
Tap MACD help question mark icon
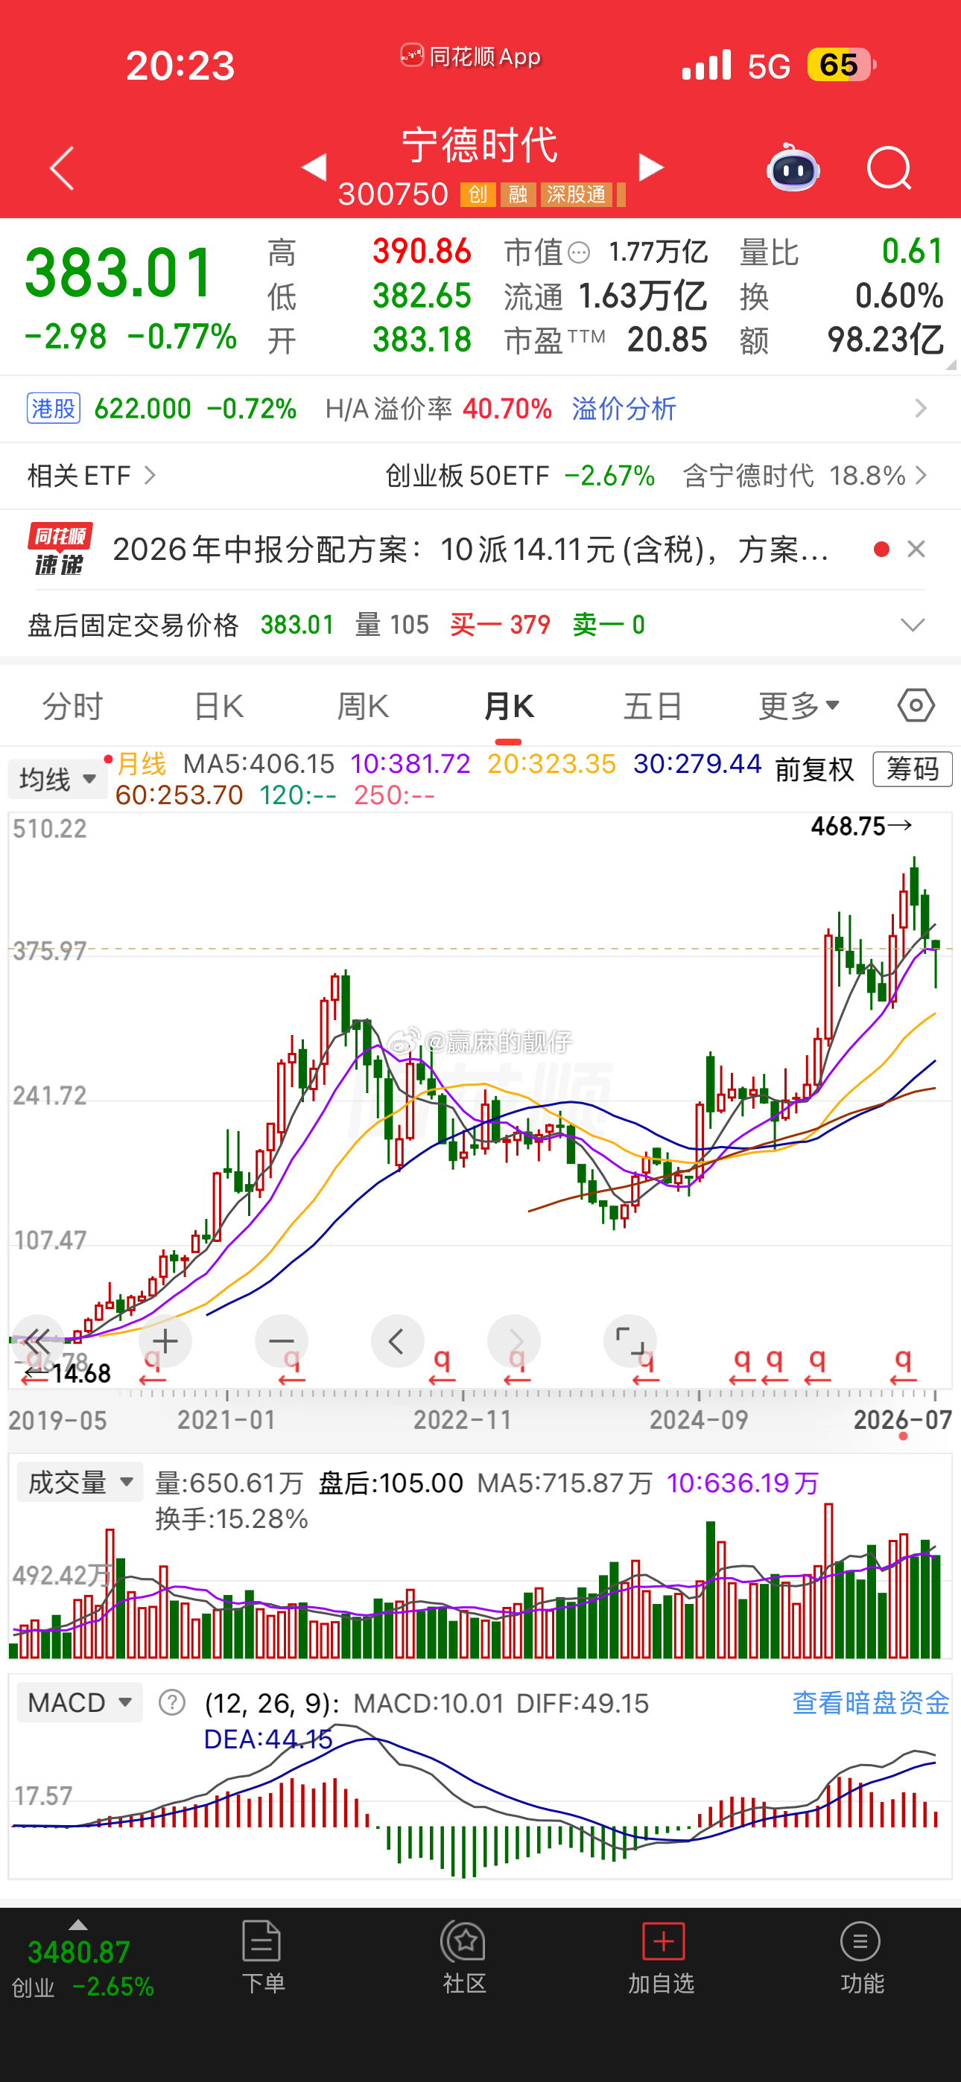pyautogui.click(x=172, y=1703)
